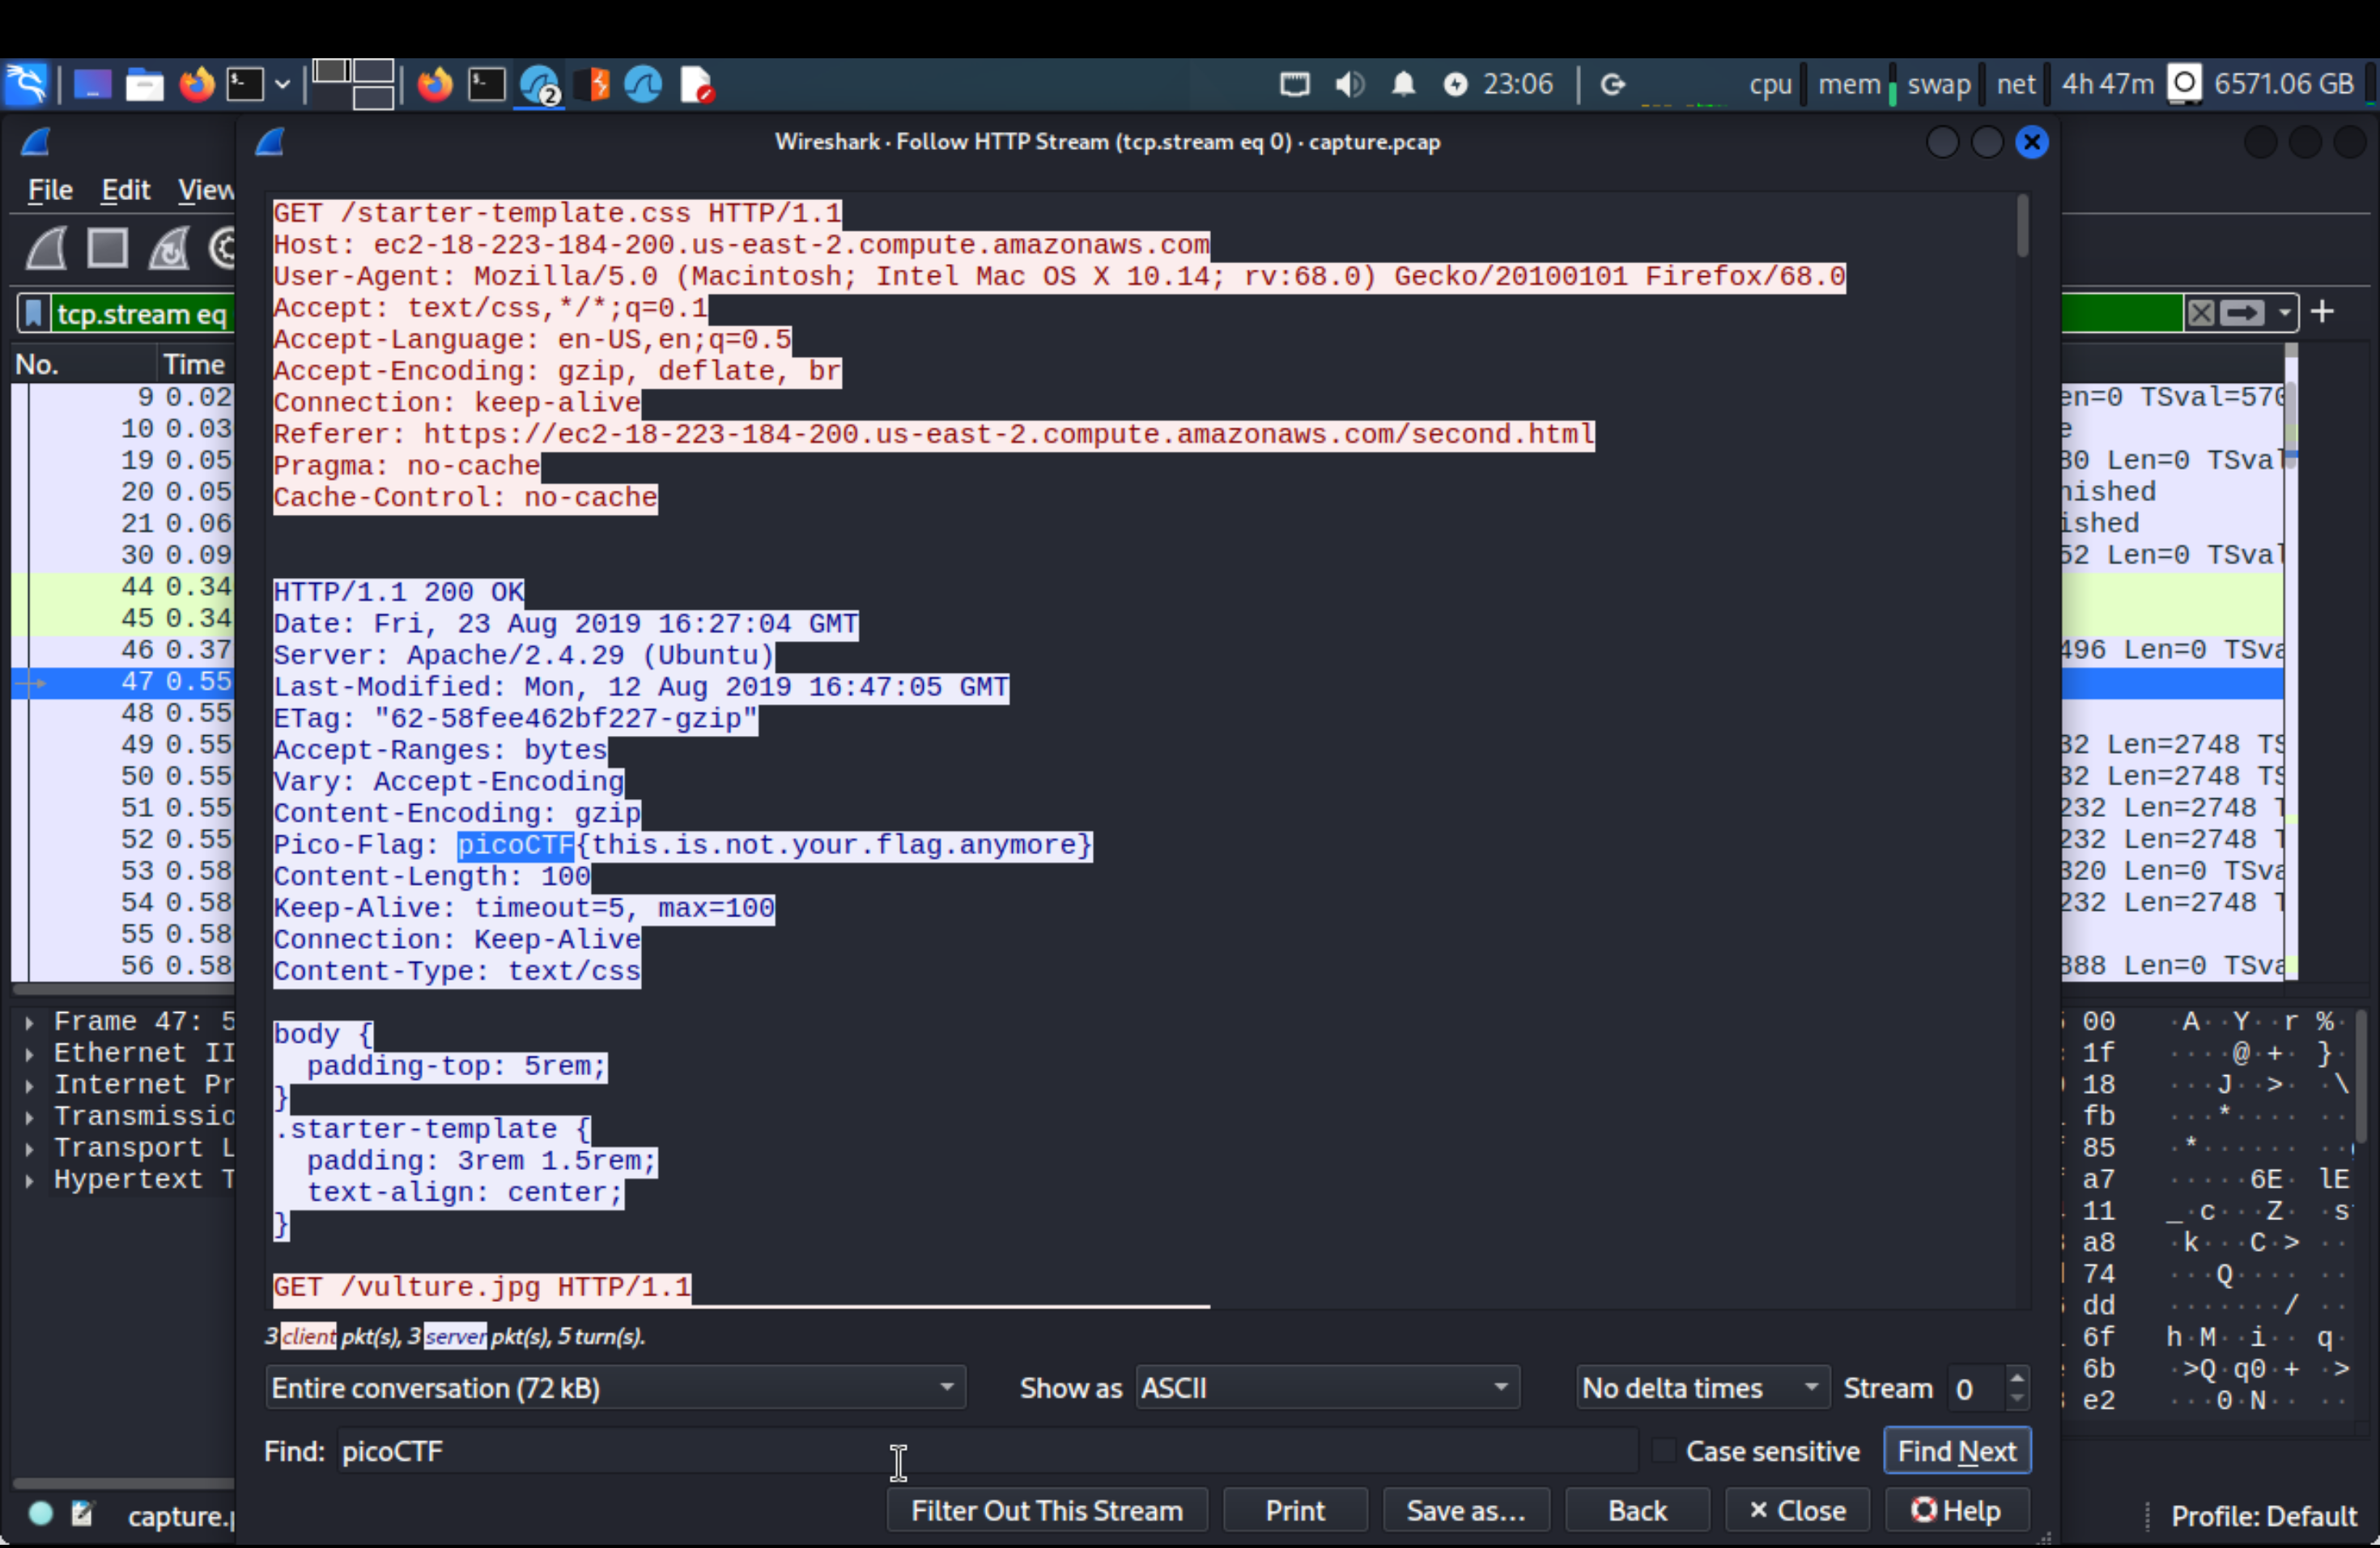
Task: Select packet number 9 in the list
Action: 123,397
